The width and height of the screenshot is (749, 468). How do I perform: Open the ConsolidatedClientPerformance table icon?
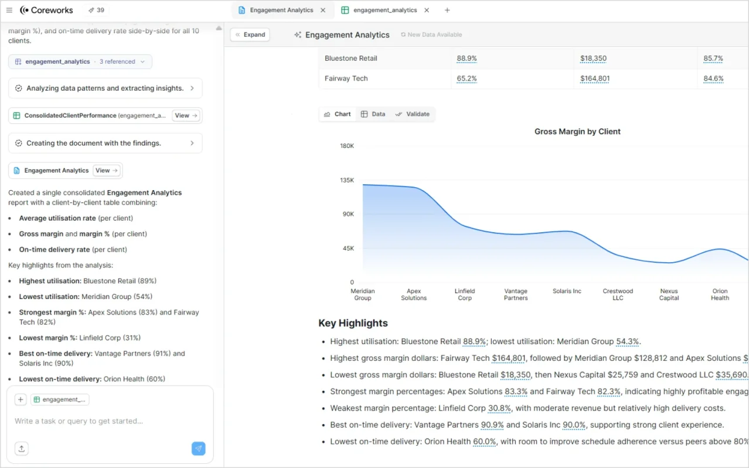[x=16, y=115]
